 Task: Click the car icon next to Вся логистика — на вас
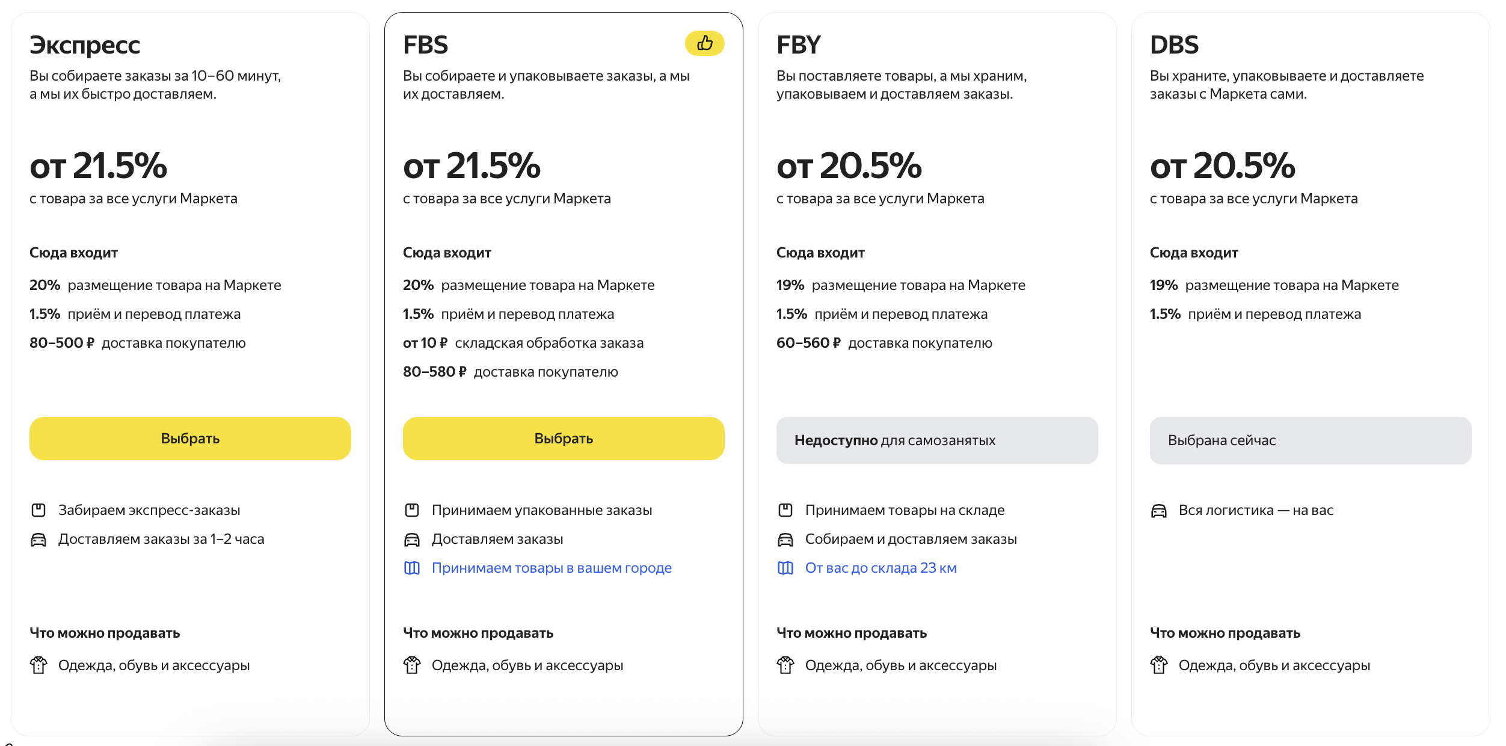1159,511
